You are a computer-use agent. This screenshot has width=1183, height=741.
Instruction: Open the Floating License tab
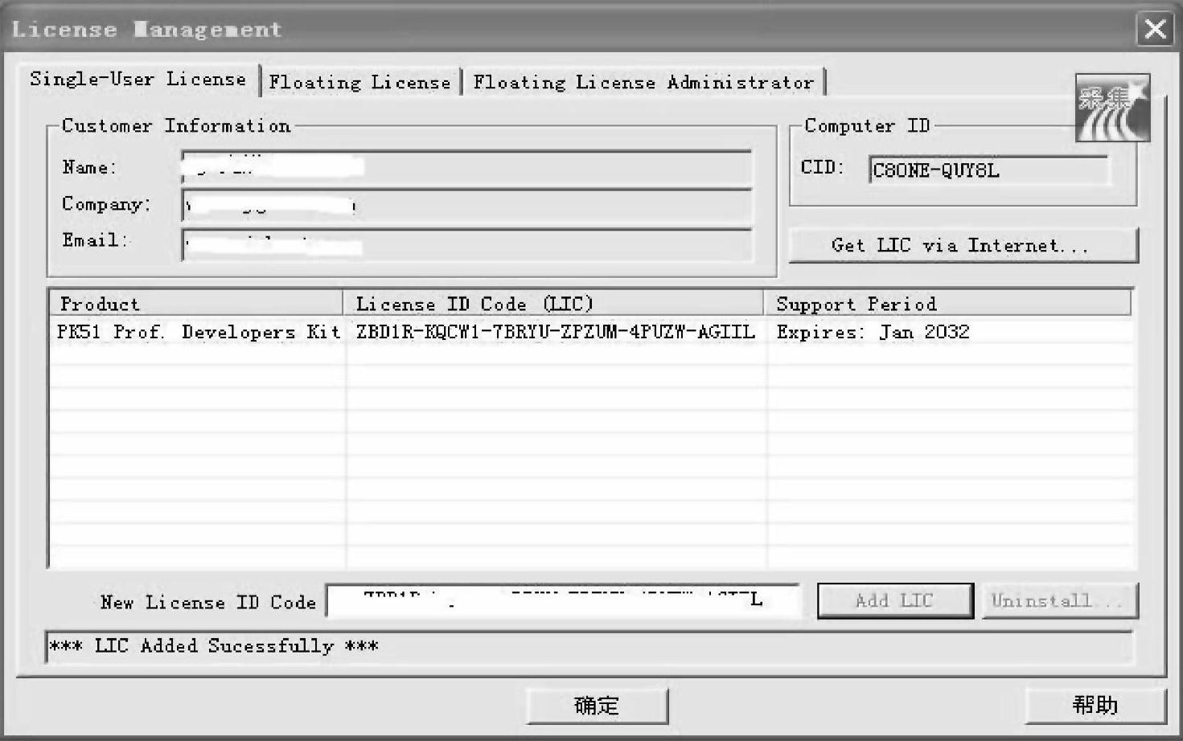360,82
